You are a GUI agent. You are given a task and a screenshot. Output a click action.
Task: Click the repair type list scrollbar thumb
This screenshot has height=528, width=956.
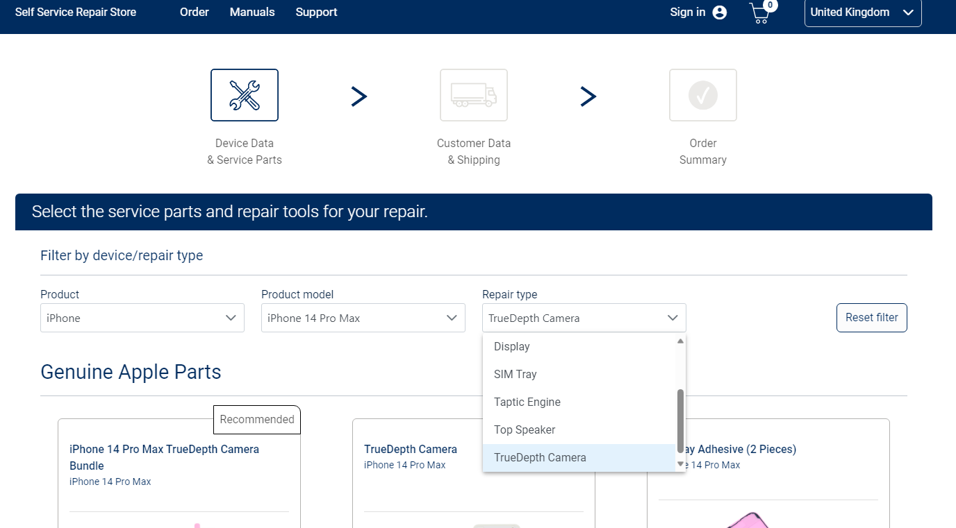[680, 421]
